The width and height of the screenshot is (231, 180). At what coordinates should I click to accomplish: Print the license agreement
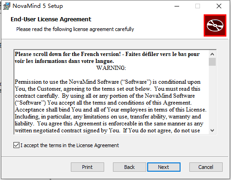[x=87, y=167]
